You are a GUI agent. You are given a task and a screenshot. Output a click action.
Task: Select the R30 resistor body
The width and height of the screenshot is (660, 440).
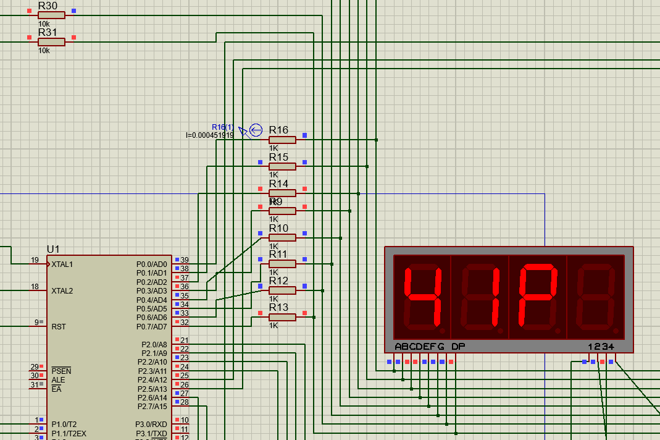point(51,15)
